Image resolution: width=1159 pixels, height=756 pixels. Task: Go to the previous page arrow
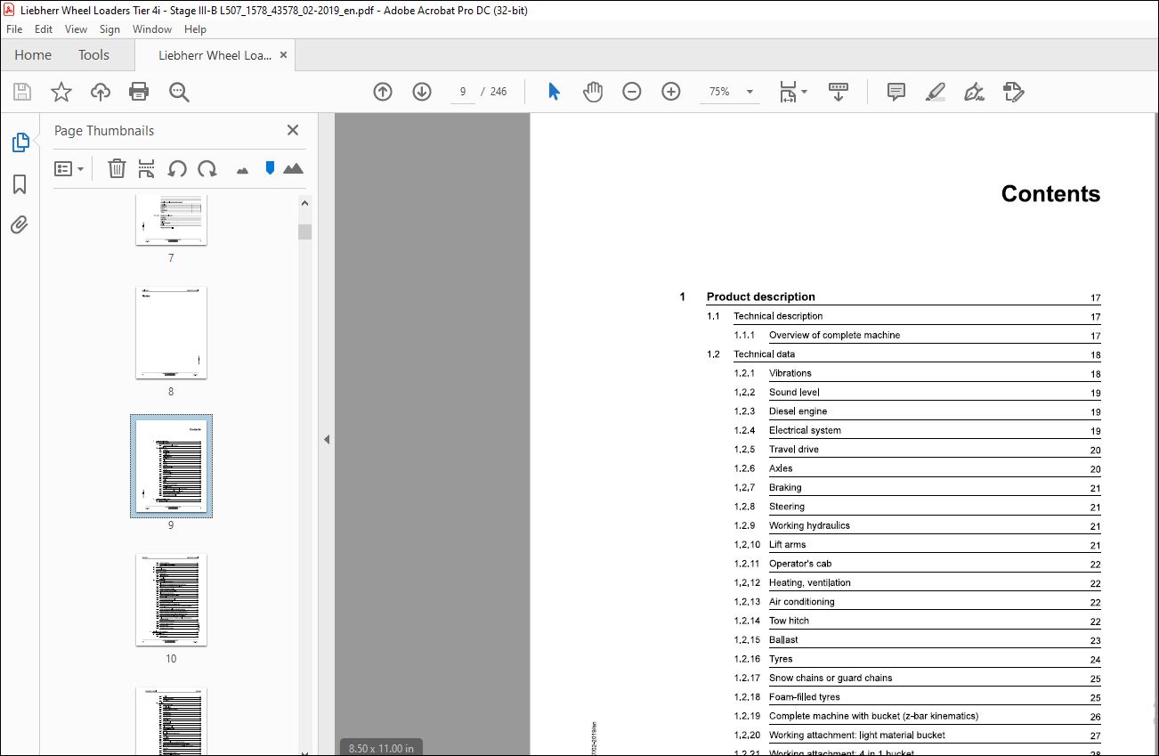383,92
